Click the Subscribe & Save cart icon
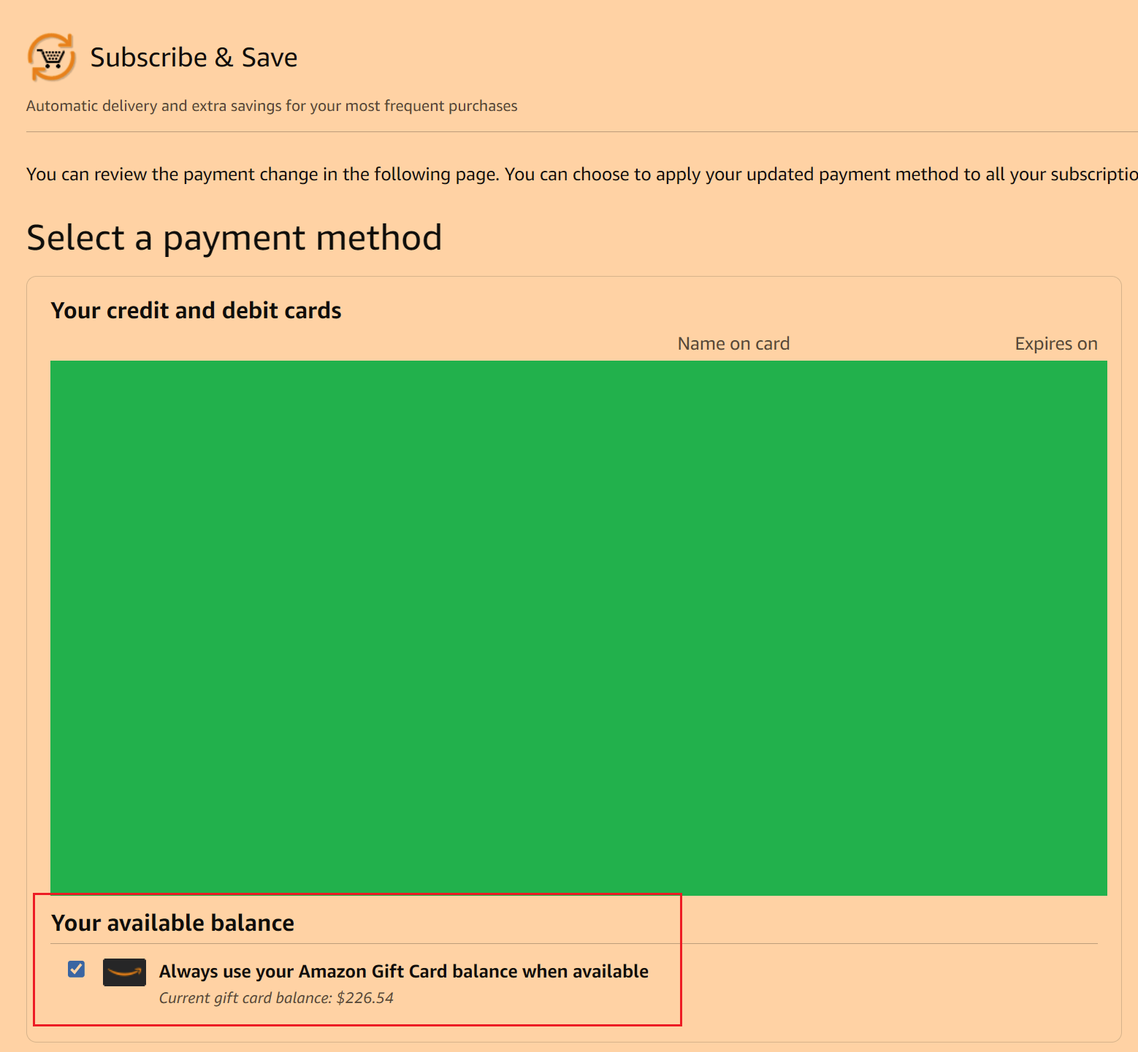Viewport: 1138px width, 1052px height. click(x=51, y=57)
